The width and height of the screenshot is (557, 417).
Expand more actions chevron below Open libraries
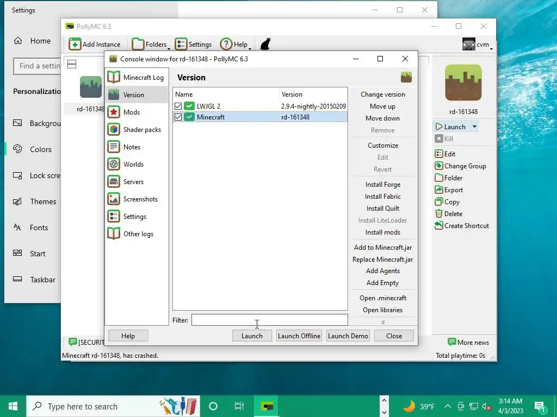383,322
